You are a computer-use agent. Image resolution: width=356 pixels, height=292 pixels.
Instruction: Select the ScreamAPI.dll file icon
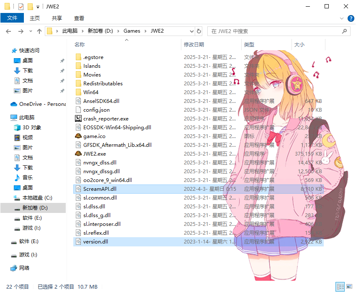[78, 189]
